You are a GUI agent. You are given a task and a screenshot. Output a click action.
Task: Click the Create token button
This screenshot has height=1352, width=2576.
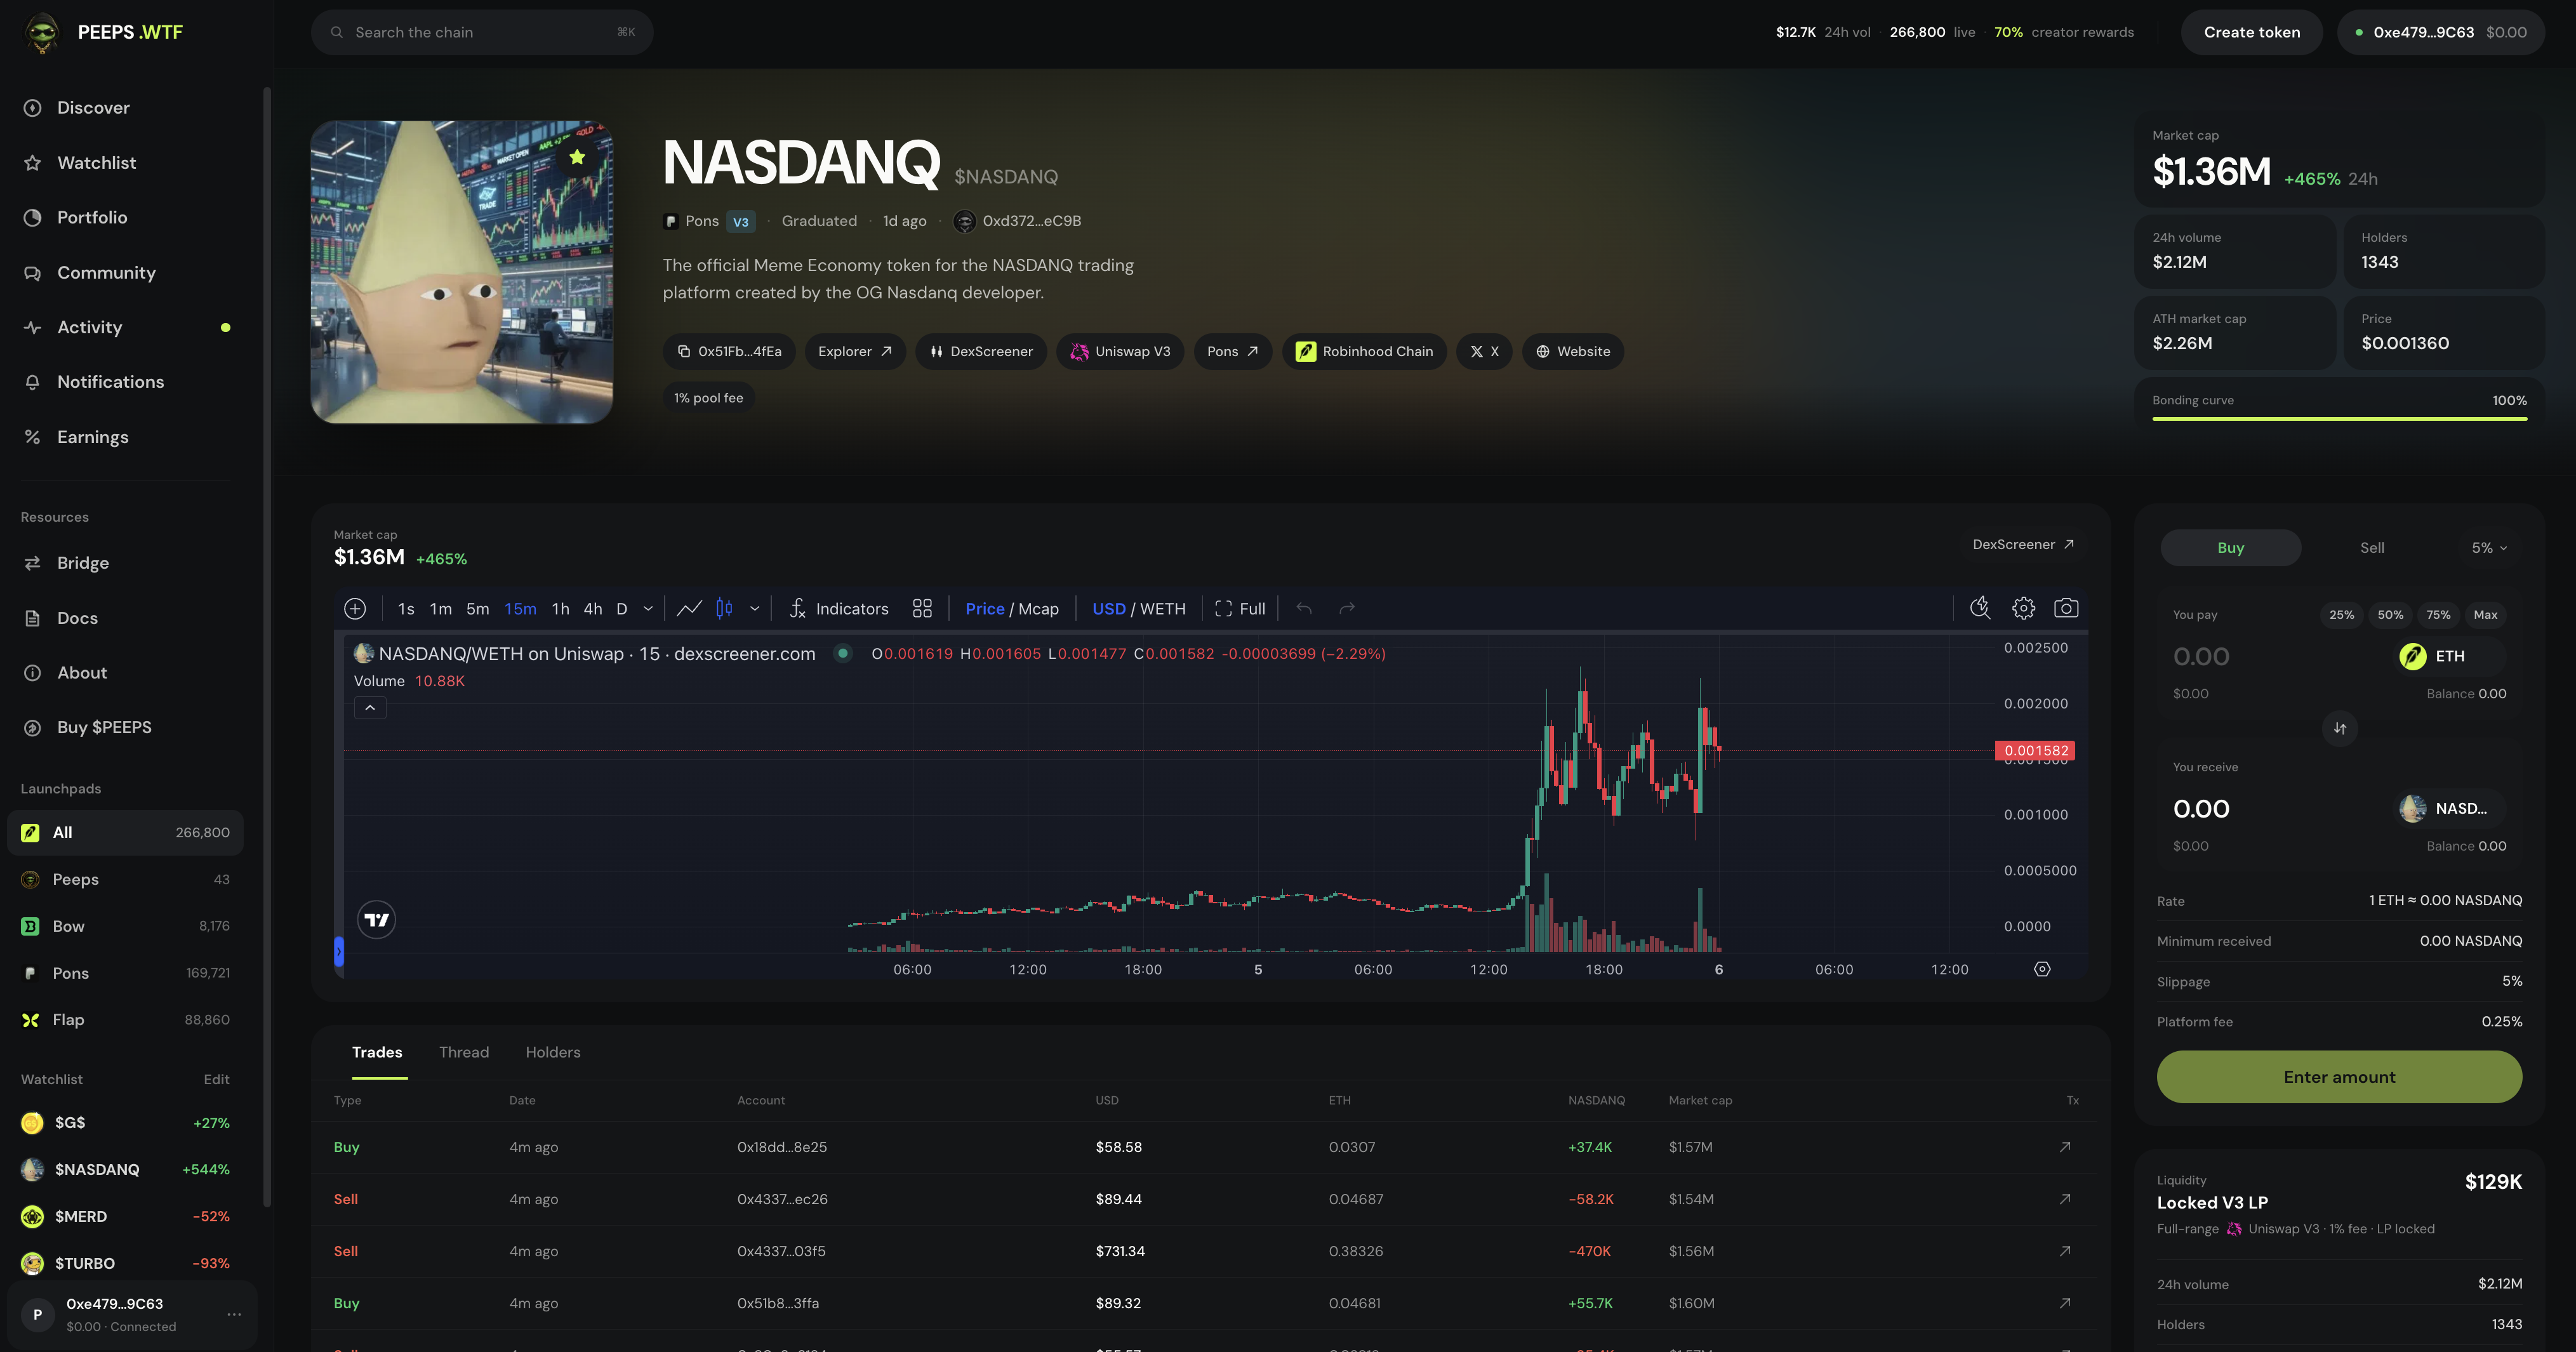point(2252,32)
